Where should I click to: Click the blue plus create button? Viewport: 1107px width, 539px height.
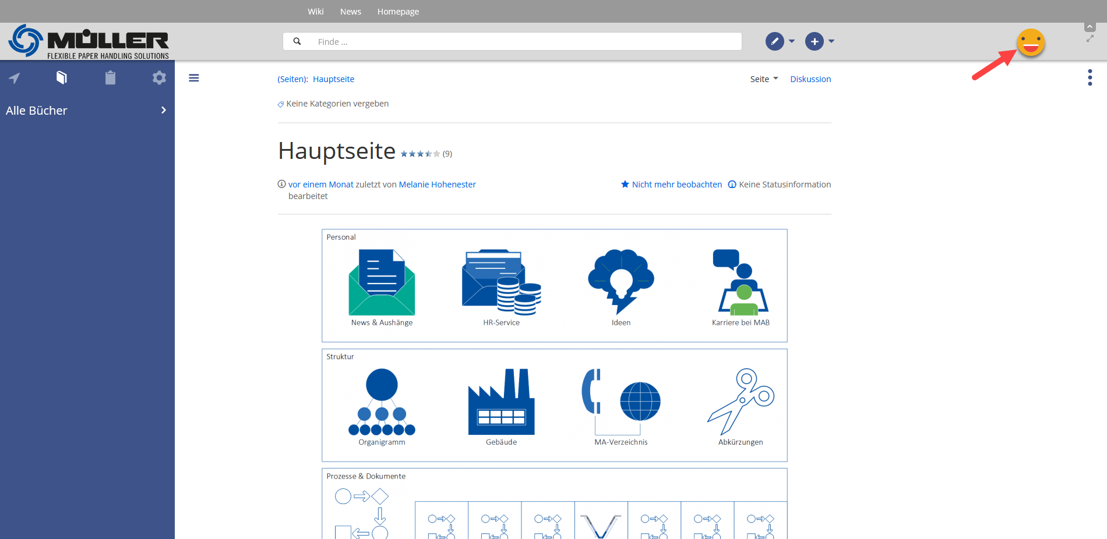[814, 41]
